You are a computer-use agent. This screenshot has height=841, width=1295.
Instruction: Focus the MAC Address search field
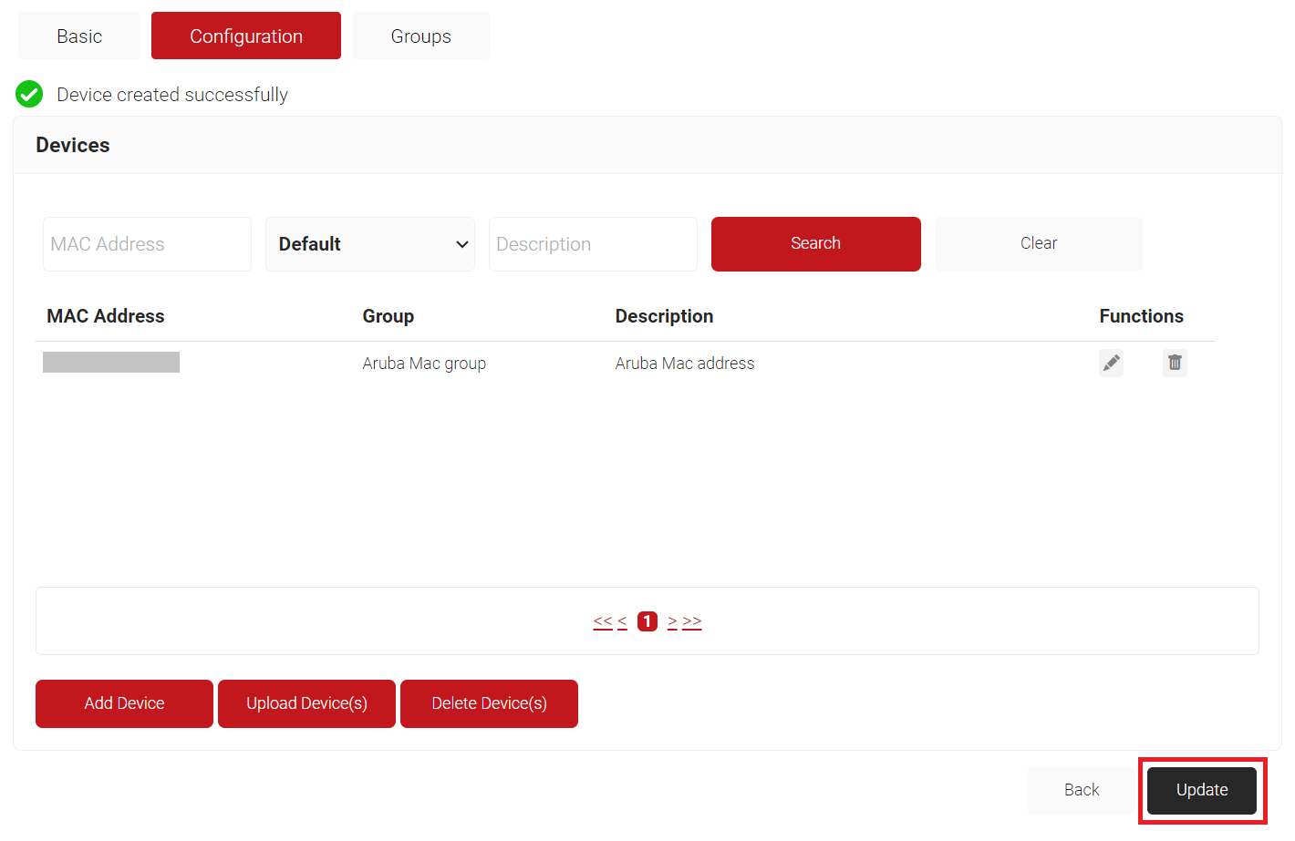(147, 244)
